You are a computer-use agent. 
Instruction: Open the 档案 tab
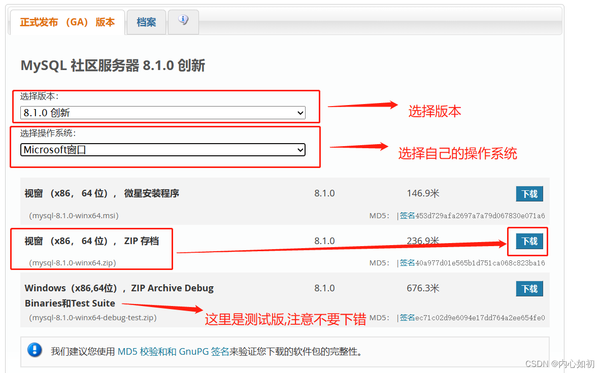tap(146, 22)
